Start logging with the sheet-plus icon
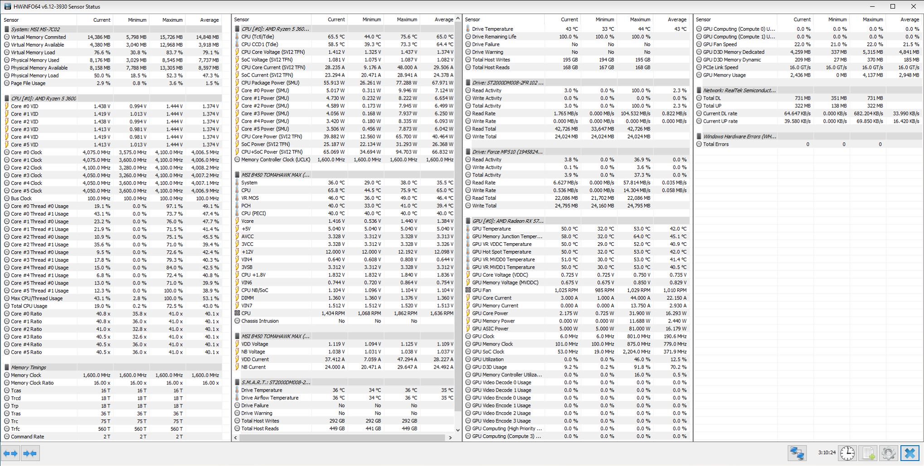924x466 pixels. click(868, 453)
